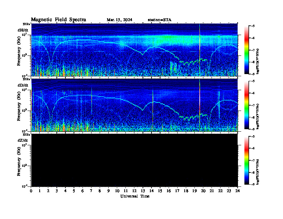Click the dH/dt panel label
The image size is (283, 219).
[23, 30]
